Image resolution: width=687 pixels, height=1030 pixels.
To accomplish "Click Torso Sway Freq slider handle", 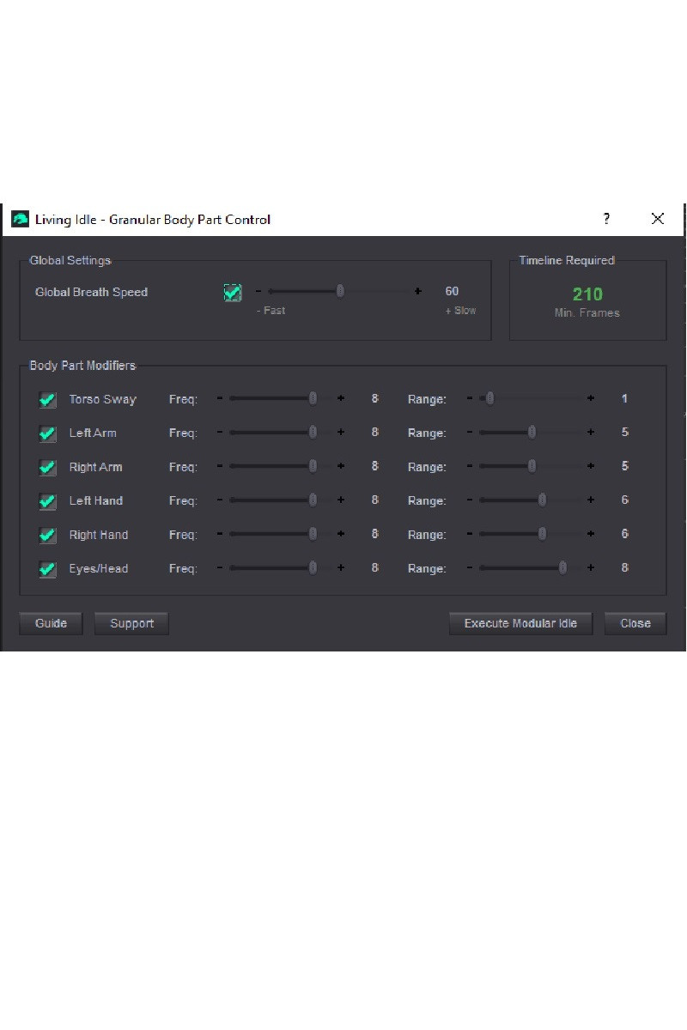I will [x=313, y=398].
